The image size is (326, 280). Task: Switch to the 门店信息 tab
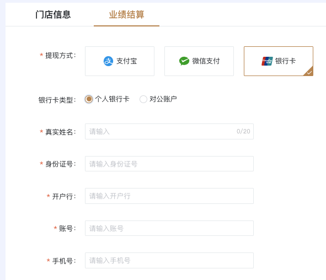(53, 14)
